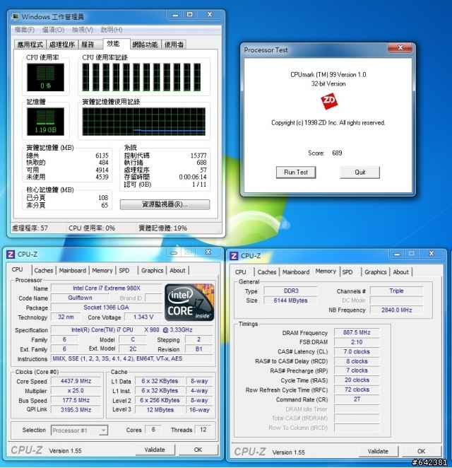Click the status bar 實體記憶體: 19%
452x468 pixels.
(x=163, y=228)
